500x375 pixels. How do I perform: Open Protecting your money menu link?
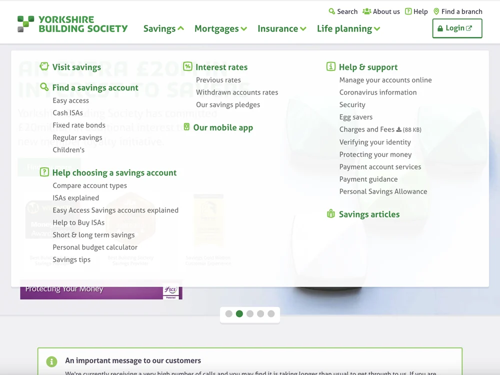[375, 154]
